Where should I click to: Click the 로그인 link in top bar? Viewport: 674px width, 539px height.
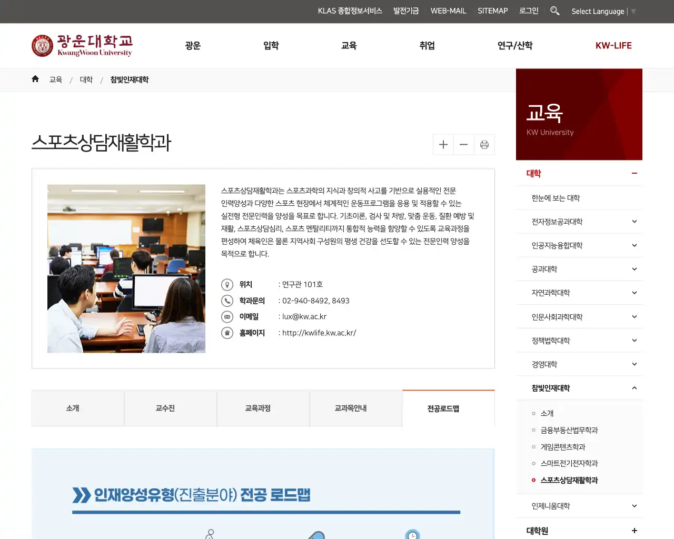(529, 11)
